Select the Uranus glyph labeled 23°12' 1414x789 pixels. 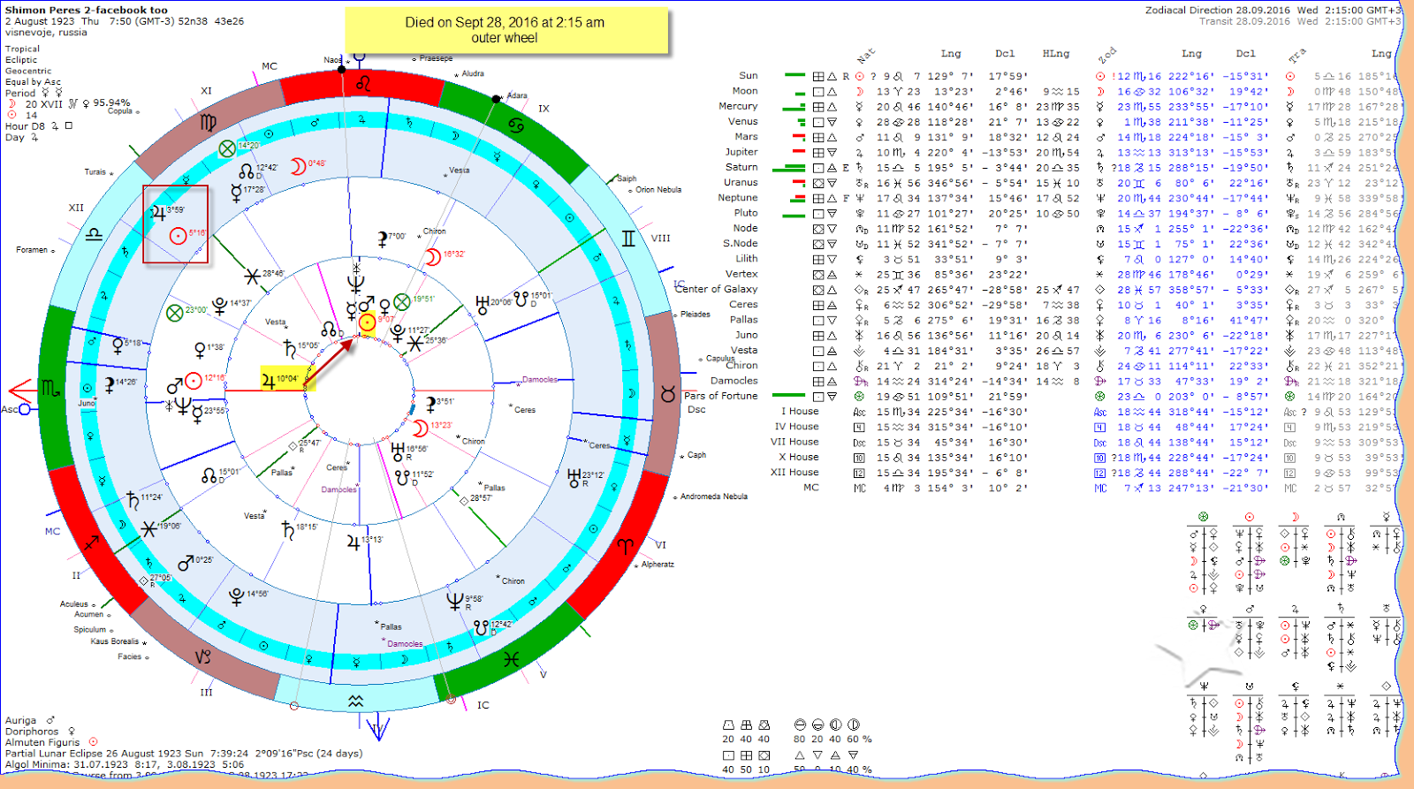point(574,478)
